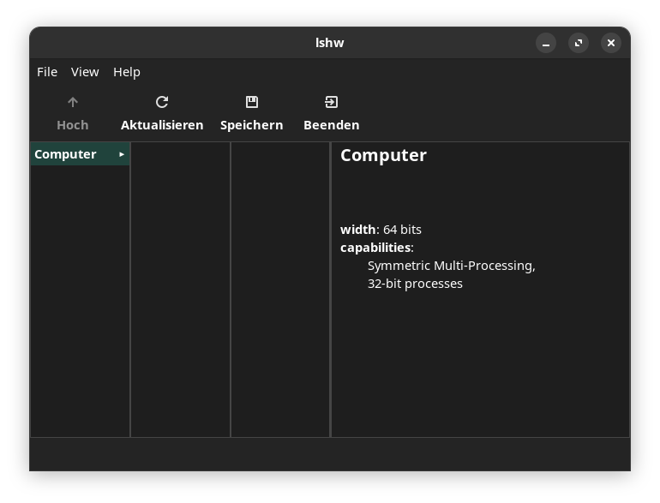Minimize the lshw window
This screenshot has height=503, width=660.
coord(546,43)
